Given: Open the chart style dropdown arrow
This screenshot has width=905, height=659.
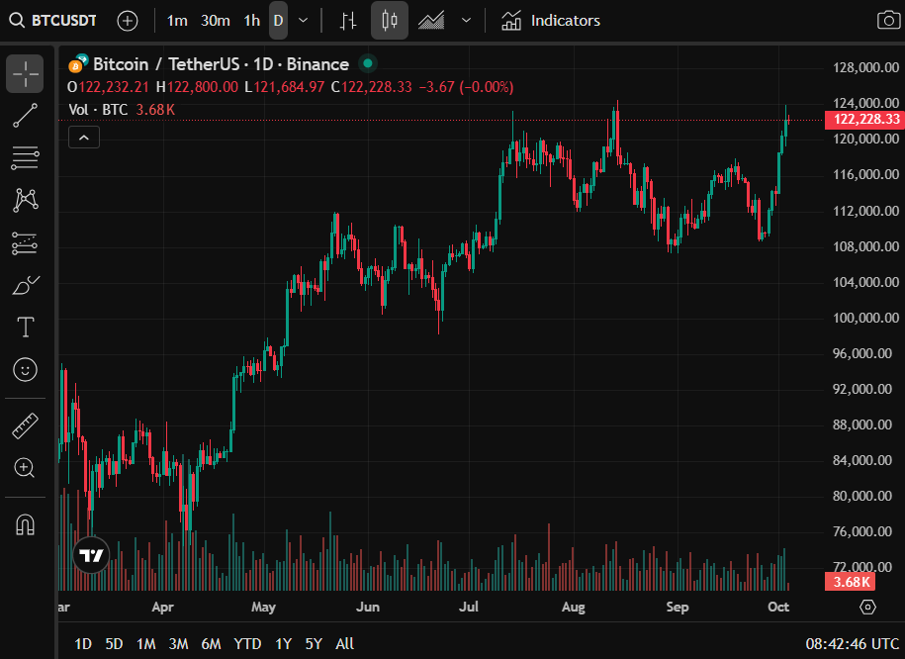Looking at the screenshot, I should tap(466, 21).
